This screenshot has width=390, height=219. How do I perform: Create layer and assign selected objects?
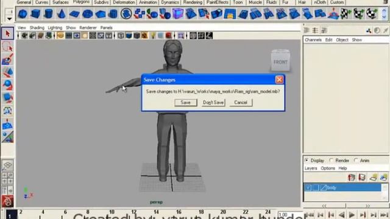[383, 178]
